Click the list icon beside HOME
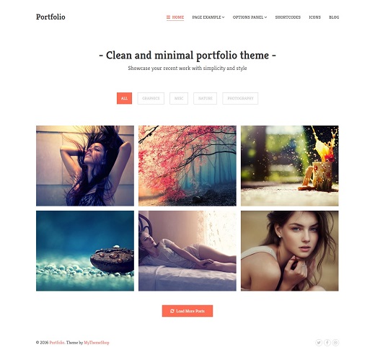 tap(168, 17)
